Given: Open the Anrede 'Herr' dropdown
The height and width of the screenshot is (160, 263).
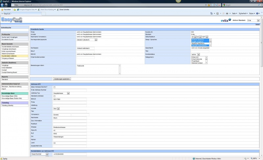Looking at the screenshot, I should click(x=56, y=109).
